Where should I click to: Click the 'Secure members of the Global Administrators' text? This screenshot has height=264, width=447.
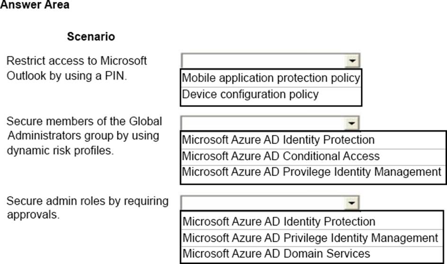(84, 121)
